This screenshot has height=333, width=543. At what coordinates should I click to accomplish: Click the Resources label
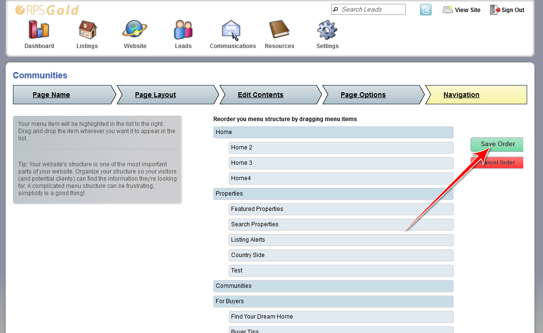(x=280, y=46)
